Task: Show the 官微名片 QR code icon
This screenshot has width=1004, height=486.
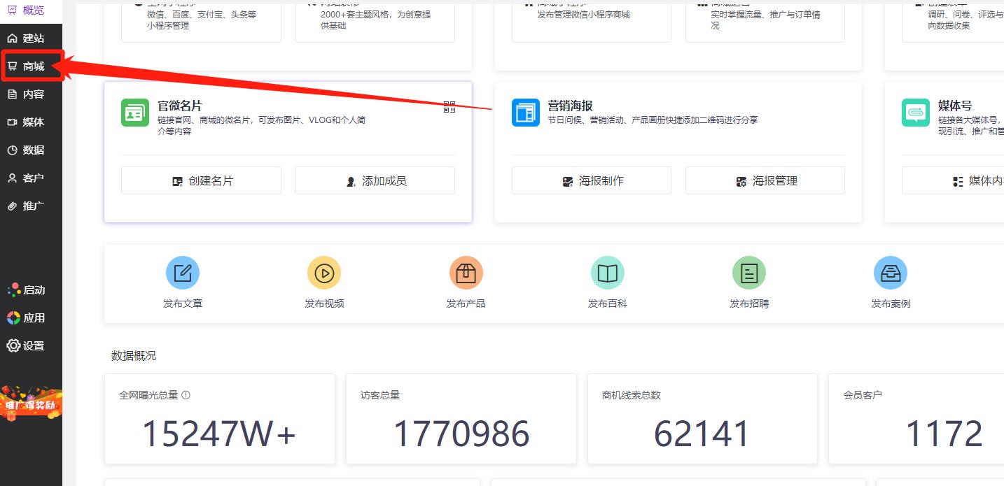Action: pos(449,107)
